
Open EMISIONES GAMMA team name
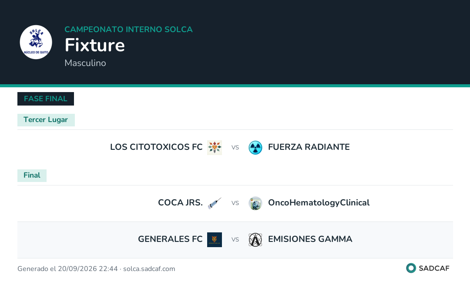(310, 239)
